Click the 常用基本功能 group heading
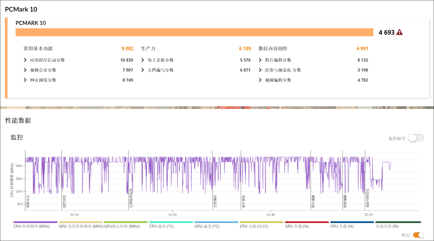This screenshot has width=434, height=241. tap(38, 49)
